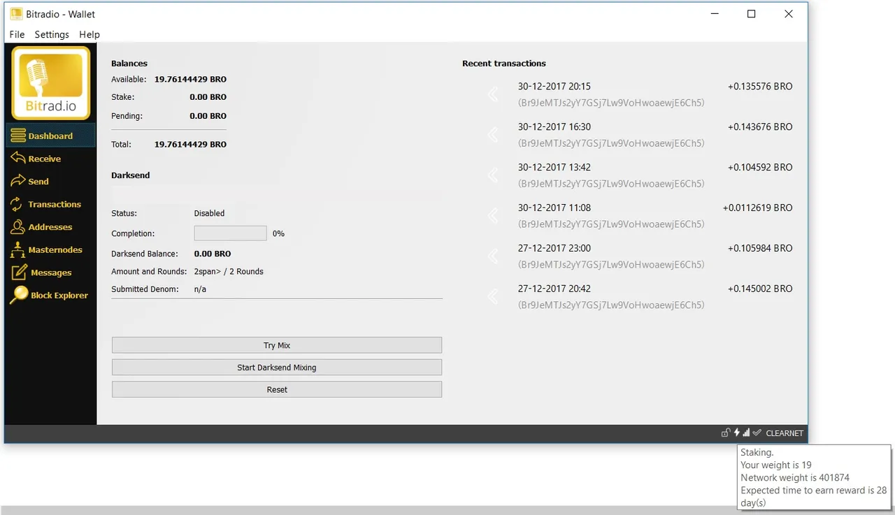Click the date 30-12-2017 13:42

click(554, 168)
